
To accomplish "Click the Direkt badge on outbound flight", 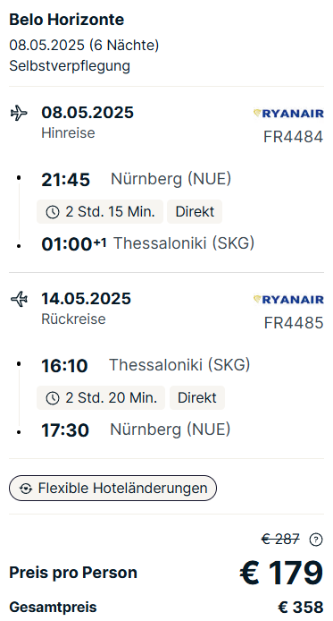I will 195,211.
